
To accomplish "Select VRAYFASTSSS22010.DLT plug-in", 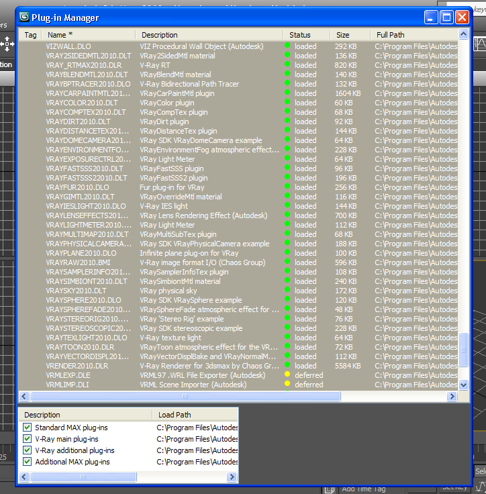I will pos(238,178).
